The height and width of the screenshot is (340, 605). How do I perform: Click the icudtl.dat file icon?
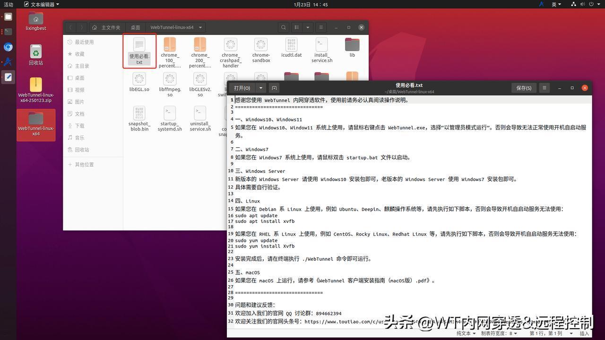pos(291,45)
